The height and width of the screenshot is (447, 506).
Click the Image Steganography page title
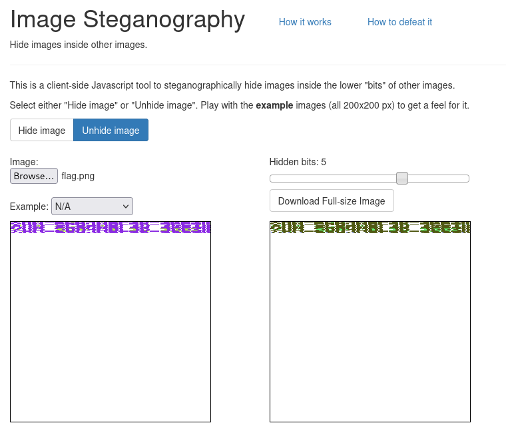(127, 20)
